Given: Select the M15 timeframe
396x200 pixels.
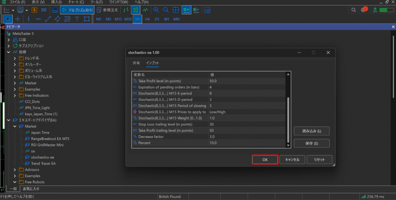Looking at the screenshot, I should pyautogui.click(x=118, y=19).
